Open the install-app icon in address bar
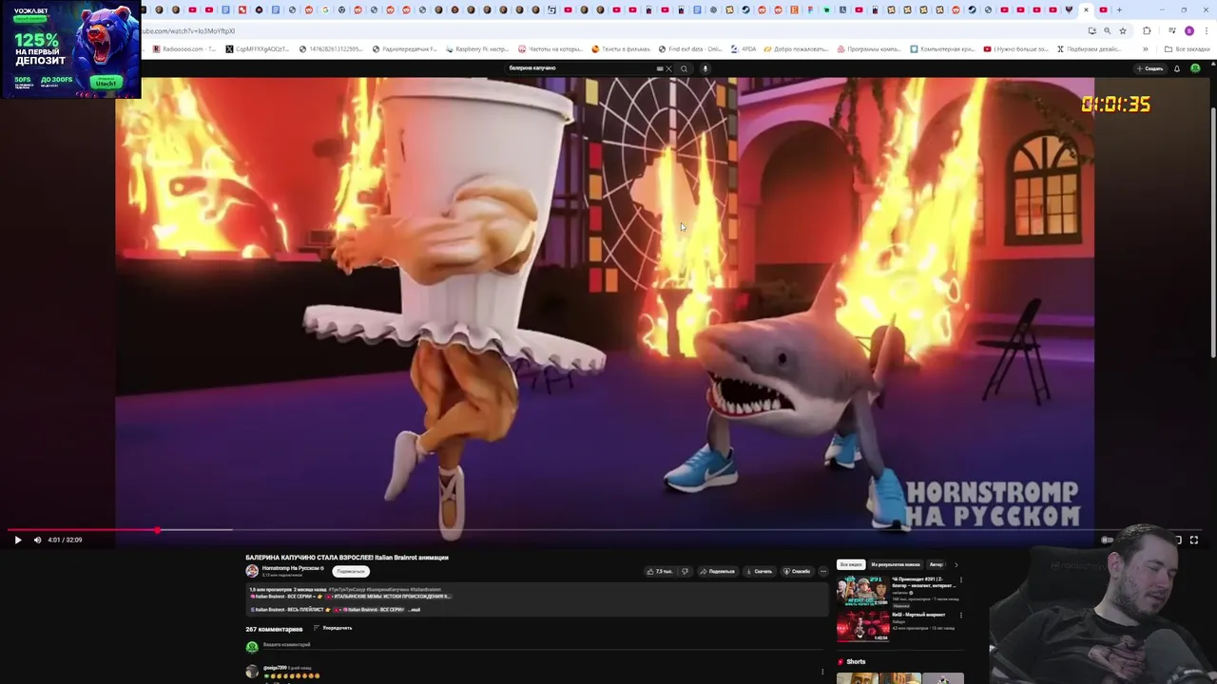Image resolution: width=1217 pixels, height=684 pixels. pyautogui.click(x=1091, y=30)
